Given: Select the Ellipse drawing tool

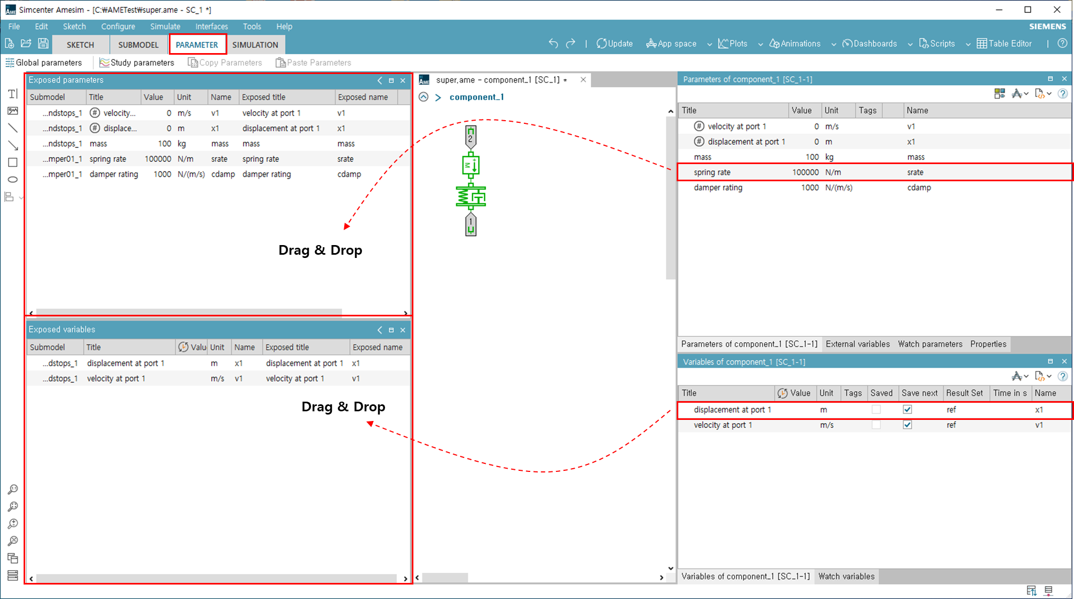Looking at the screenshot, I should click(13, 180).
